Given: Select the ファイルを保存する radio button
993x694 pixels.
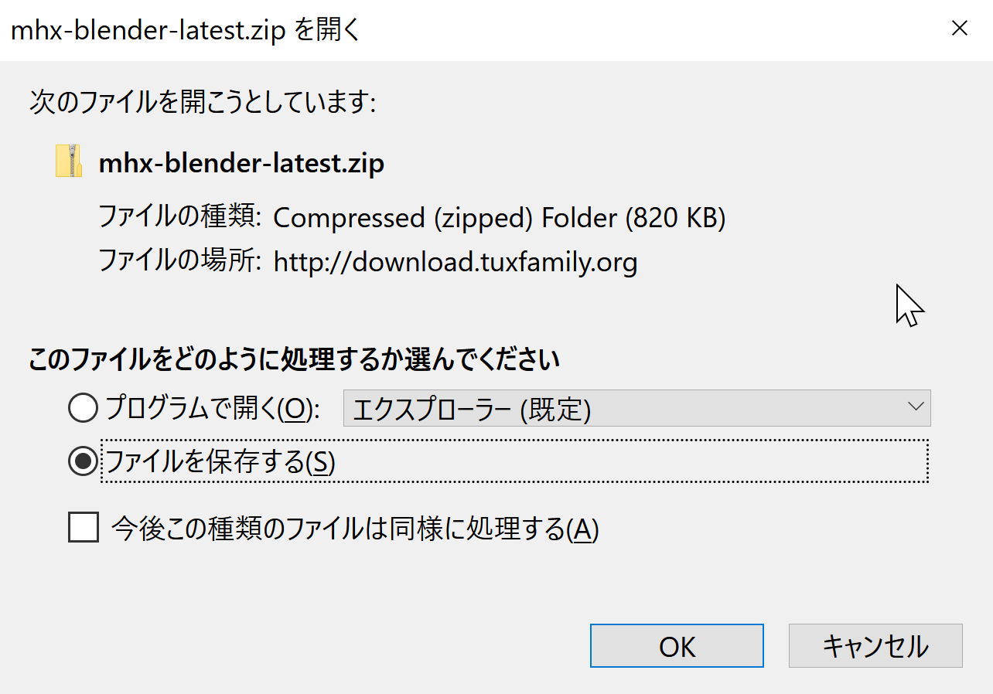Looking at the screenshot, I should tap(83, 461).
